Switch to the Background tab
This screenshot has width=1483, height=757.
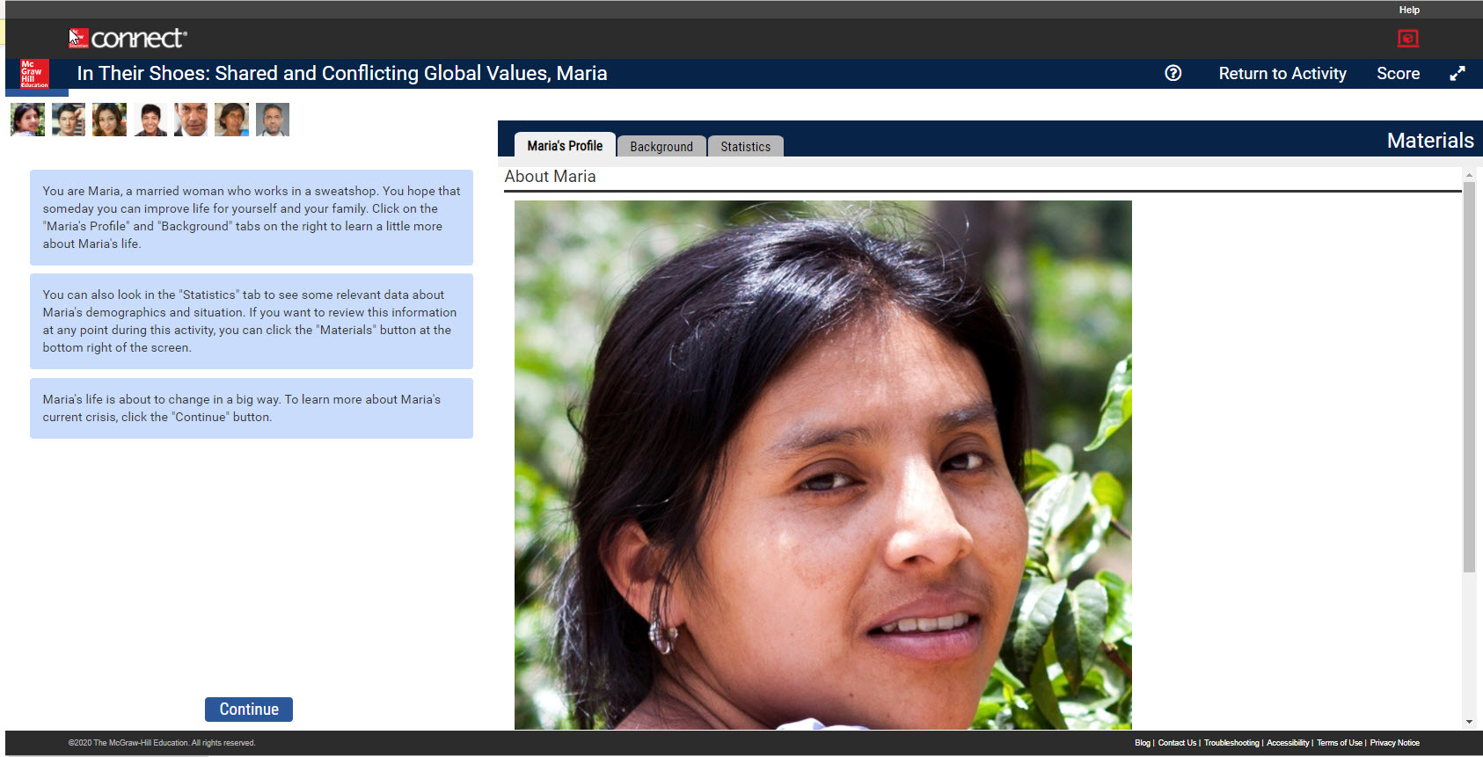(x=661, y=147)
